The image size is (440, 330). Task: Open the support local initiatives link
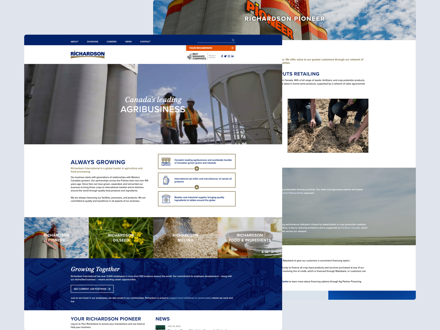coord(190,298)
